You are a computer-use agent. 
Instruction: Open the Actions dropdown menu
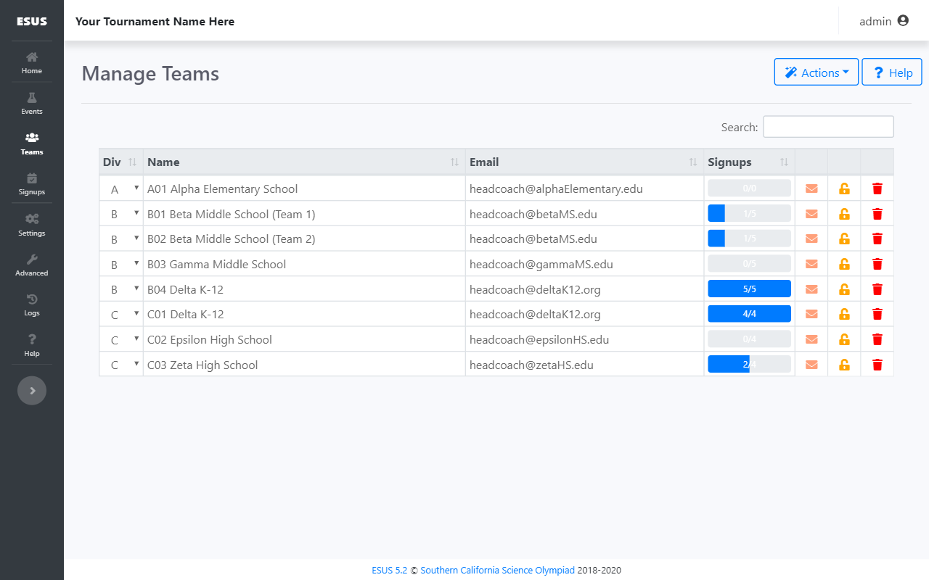[817, 72]
